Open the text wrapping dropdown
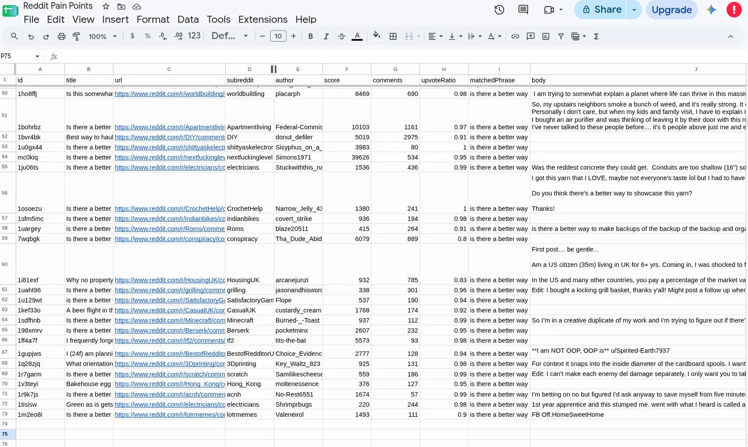The width and height of the screenshot is (748, 447). [x=475, y=36]
